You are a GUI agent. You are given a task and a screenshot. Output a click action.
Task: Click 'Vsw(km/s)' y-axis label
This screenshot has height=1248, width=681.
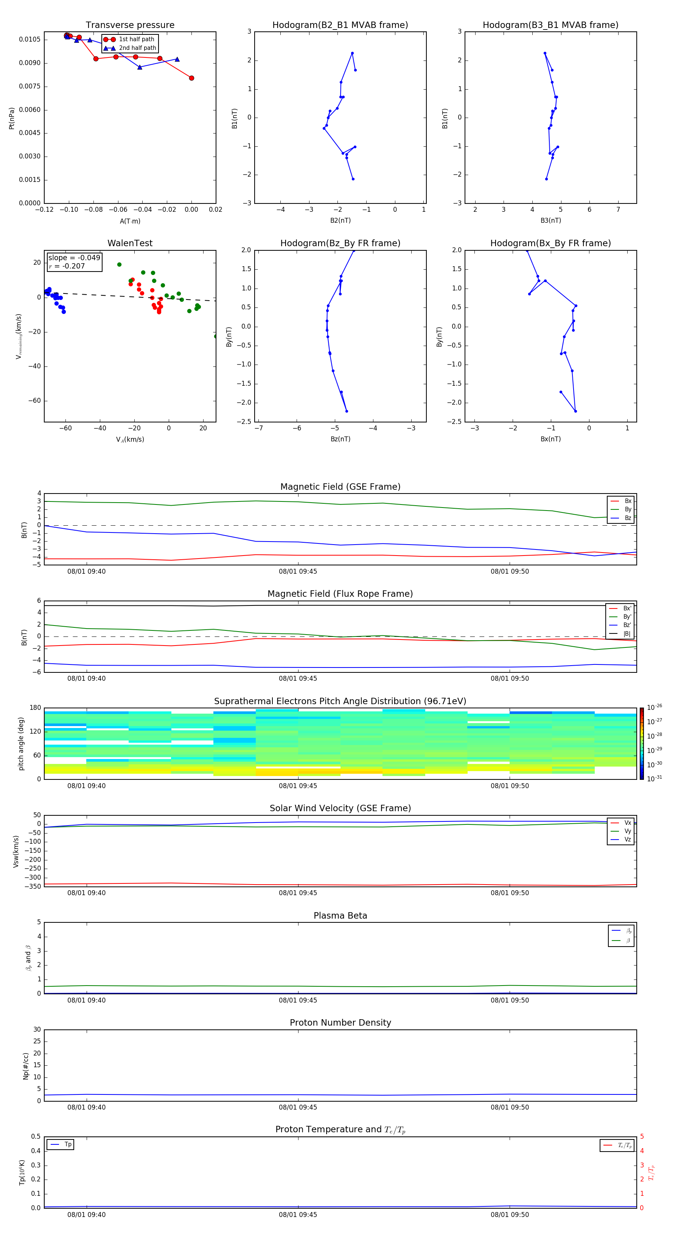click(x=16, y=851)
